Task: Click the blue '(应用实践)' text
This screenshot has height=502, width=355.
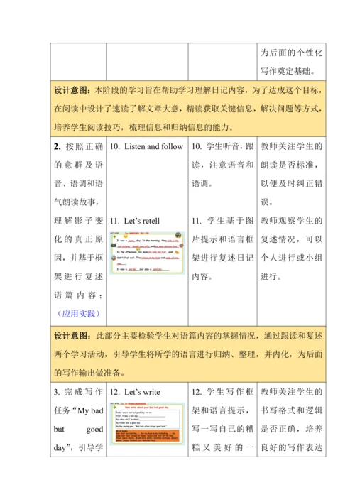Action: pos(78,313)
